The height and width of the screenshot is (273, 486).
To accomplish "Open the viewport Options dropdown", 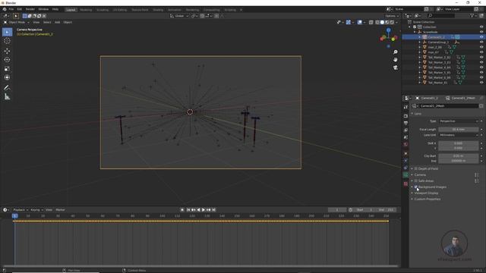I will [392, 16].
